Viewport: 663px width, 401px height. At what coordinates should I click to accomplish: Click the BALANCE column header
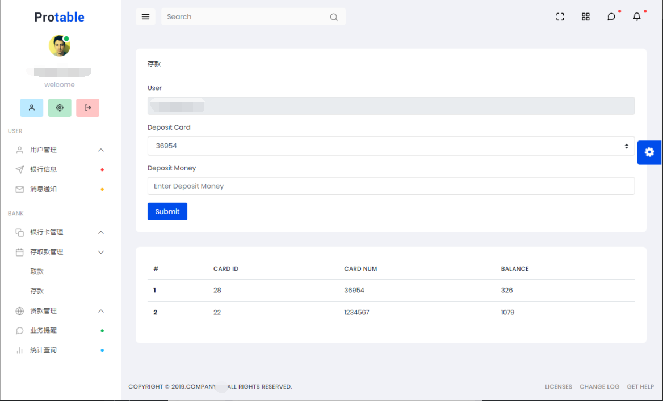click(515, 269)
